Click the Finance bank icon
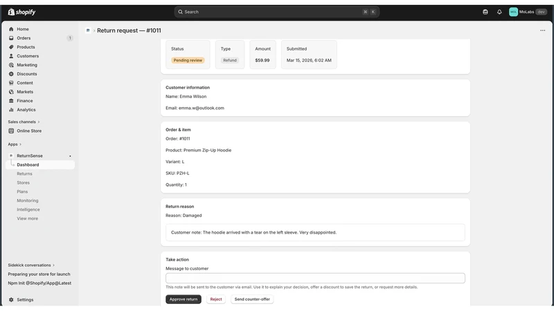Screen dimensions: 554x311 pos(11,101)
